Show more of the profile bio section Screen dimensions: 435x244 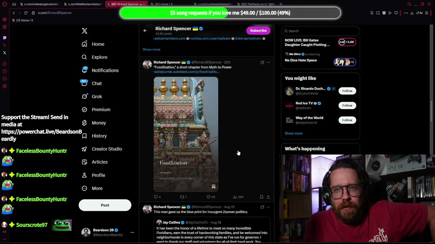click(x=152, y=49)
